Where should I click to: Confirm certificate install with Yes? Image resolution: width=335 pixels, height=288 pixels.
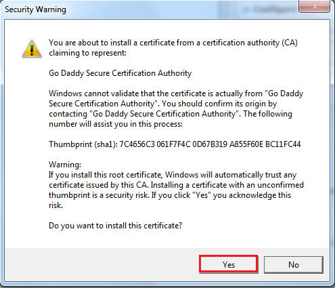tap(229, 264)
